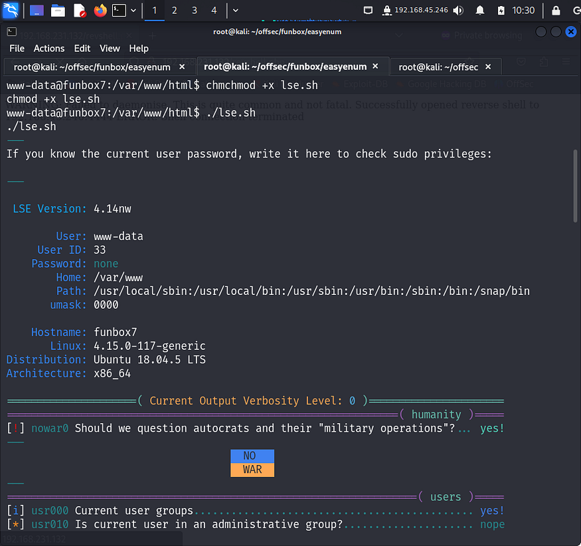Minimize the terminal window
581x546 pixels.
point(541,32)
